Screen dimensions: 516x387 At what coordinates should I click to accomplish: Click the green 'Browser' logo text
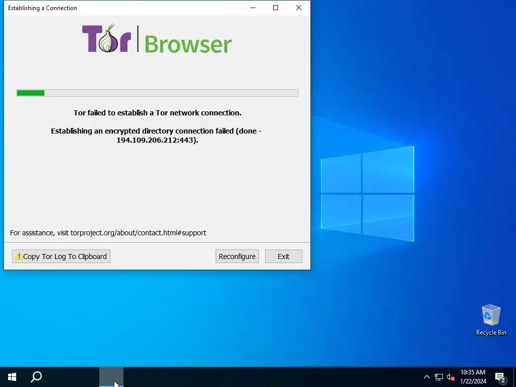pyautogui.click(x=188, y=44)
